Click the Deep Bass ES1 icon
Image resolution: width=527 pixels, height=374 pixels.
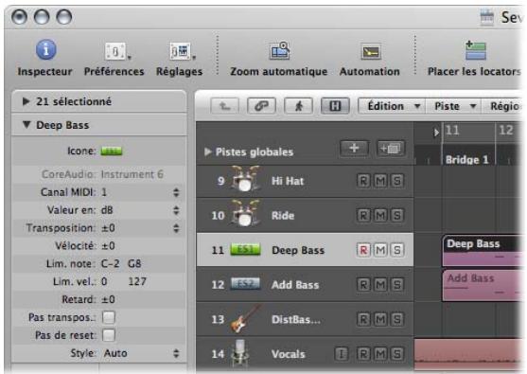245,250
